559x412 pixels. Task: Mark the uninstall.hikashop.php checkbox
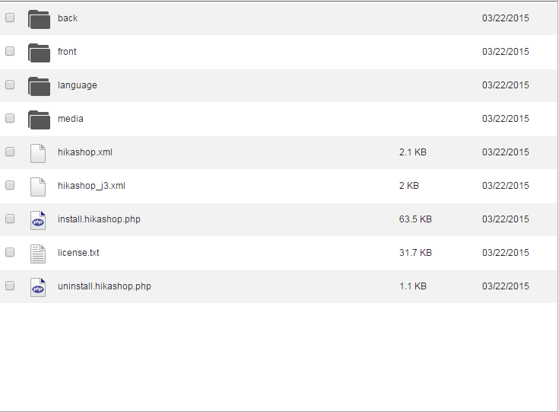pos(10,286)
